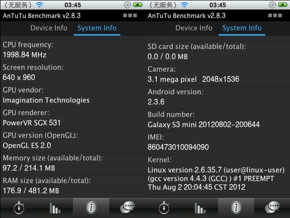The image size is (290, 218).
Task: Open the chat bubbles icon on right screen
Action: pos(272,208)
